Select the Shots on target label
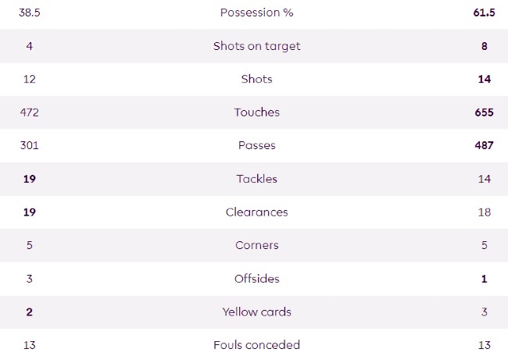Image resolution: width=508 pixels, height=356 pixels. coord(256,46)
